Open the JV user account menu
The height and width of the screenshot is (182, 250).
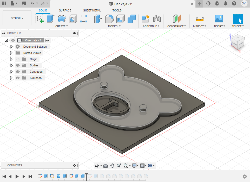[x=244, y=4]
